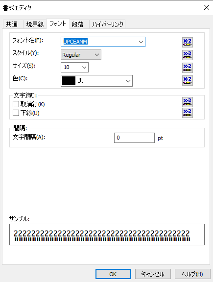
Task: Click the barcode sample preview
Action: click(107, 235)
